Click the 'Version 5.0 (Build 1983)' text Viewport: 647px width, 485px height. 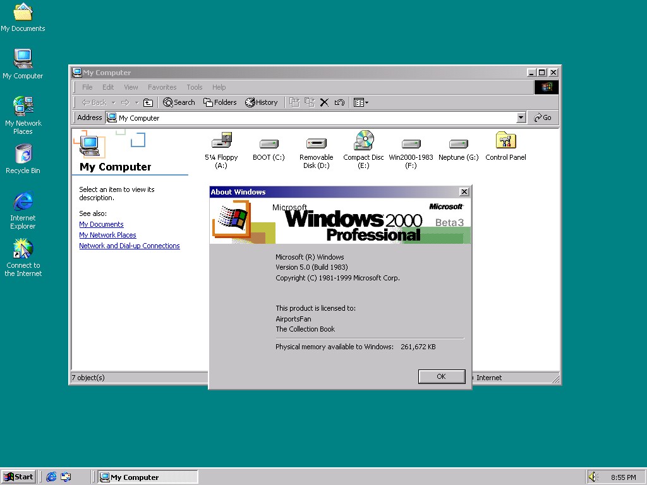coord(312,267)
